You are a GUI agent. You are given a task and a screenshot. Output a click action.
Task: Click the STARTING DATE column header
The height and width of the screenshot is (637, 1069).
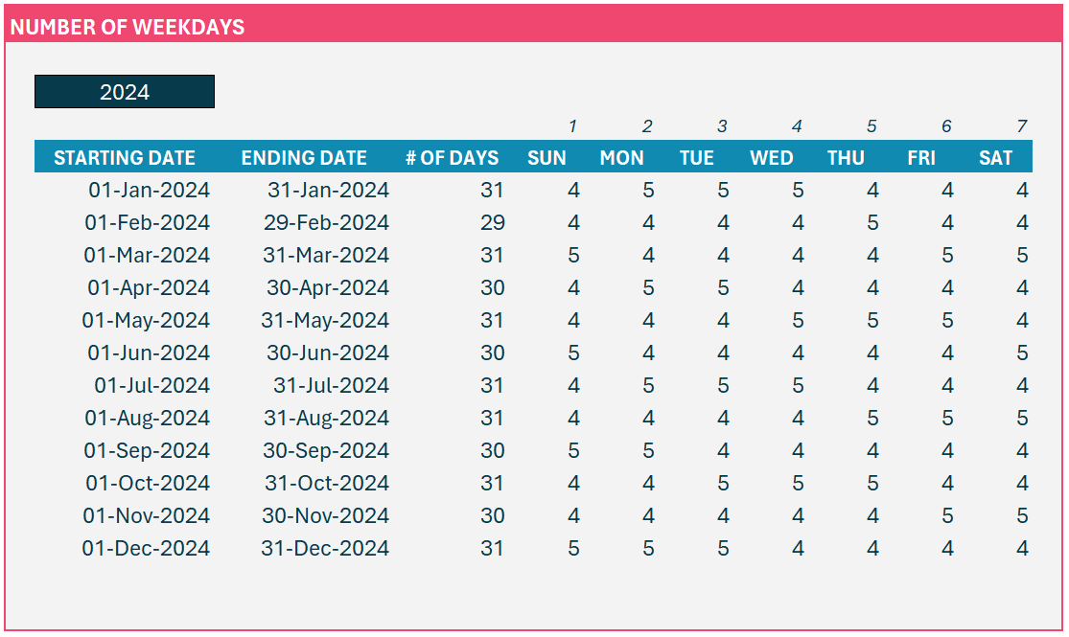click(124, 157)
